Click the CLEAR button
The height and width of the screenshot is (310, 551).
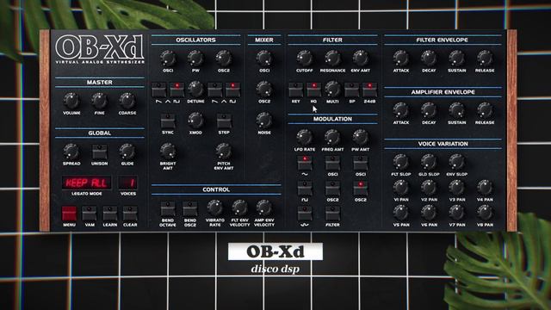[x=130, y=214]
